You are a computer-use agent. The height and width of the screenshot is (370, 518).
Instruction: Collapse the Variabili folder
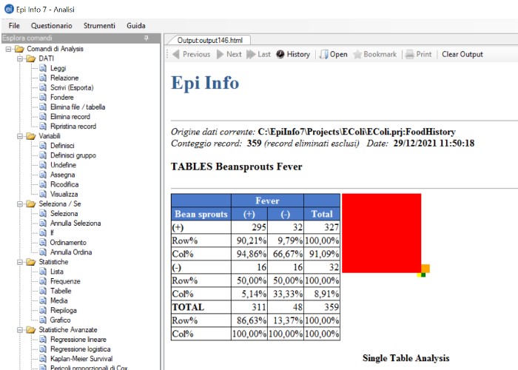point(20,136)
